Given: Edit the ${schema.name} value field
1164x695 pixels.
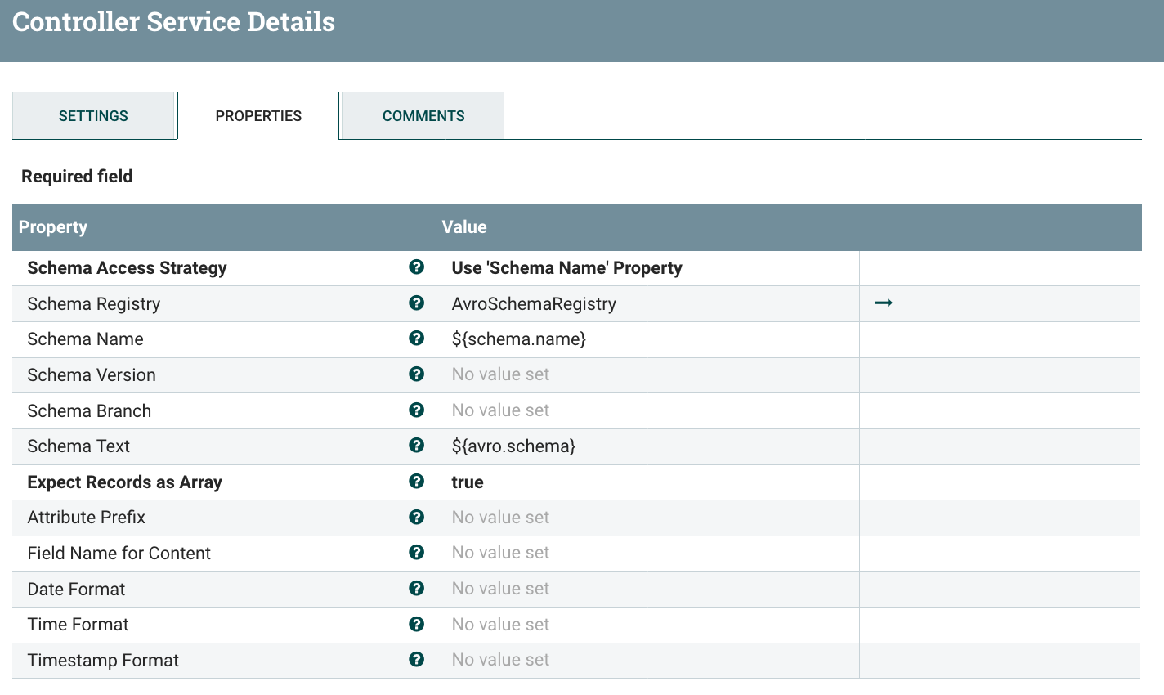Looking at the screenshot, I should (x=647, y=339).
